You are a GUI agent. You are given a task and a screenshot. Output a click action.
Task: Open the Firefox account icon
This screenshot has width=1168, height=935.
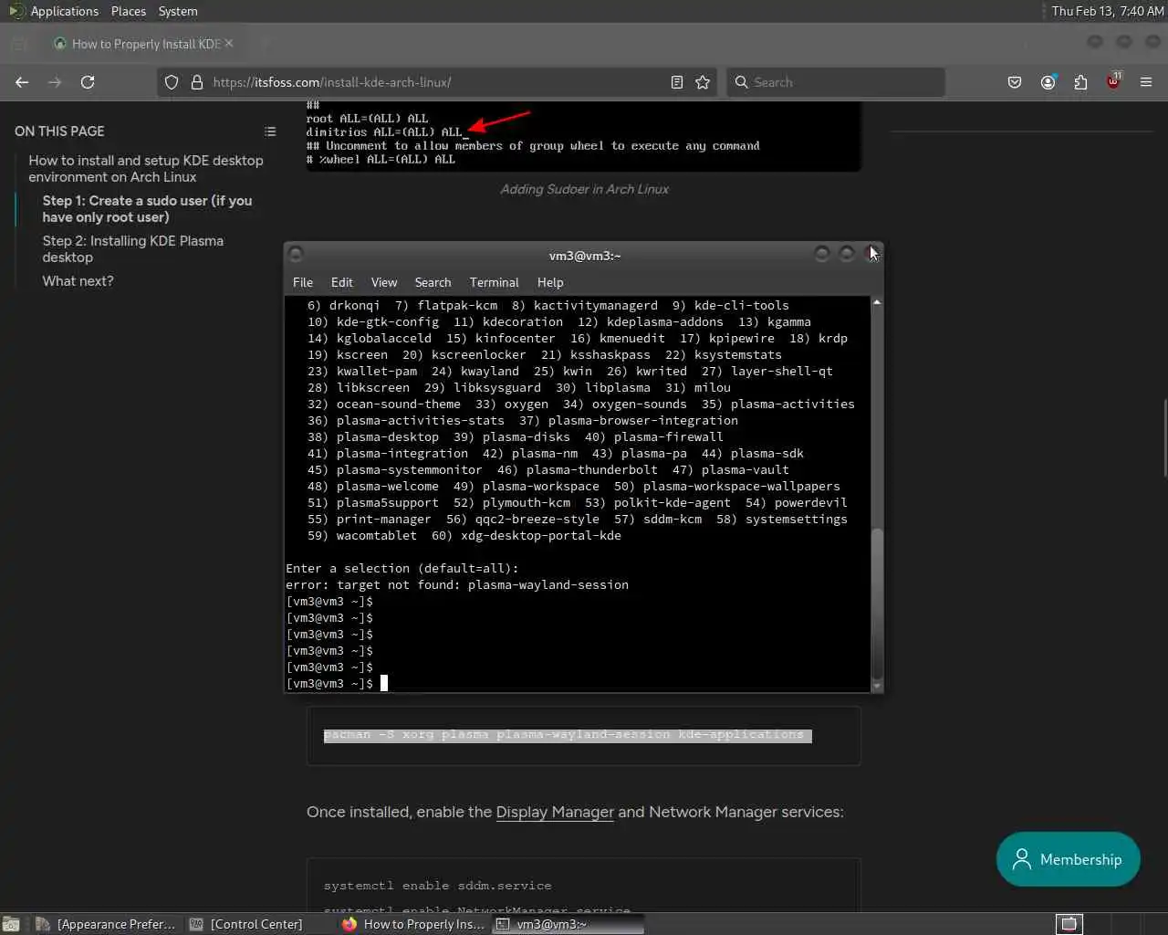1048,82
